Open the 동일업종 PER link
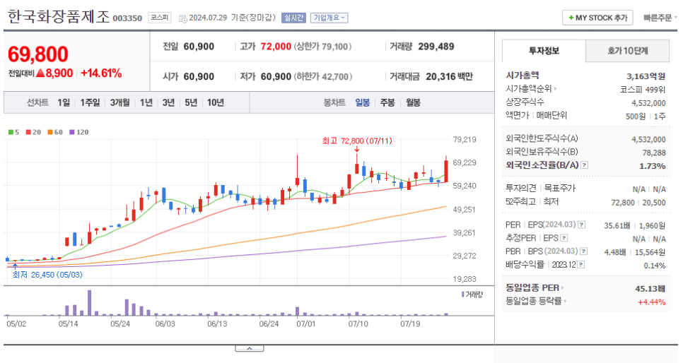Viewport: 683px width, 363px height. [532, 287]
